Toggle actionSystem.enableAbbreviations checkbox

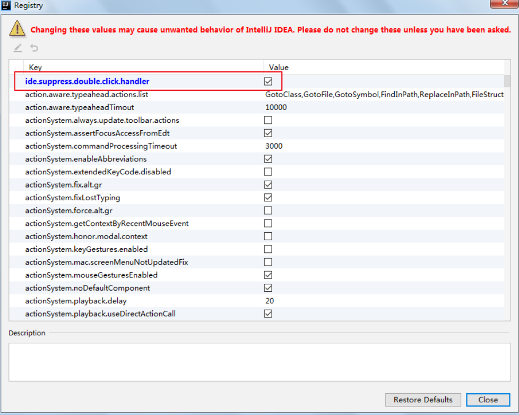click(x=268, y=159)
